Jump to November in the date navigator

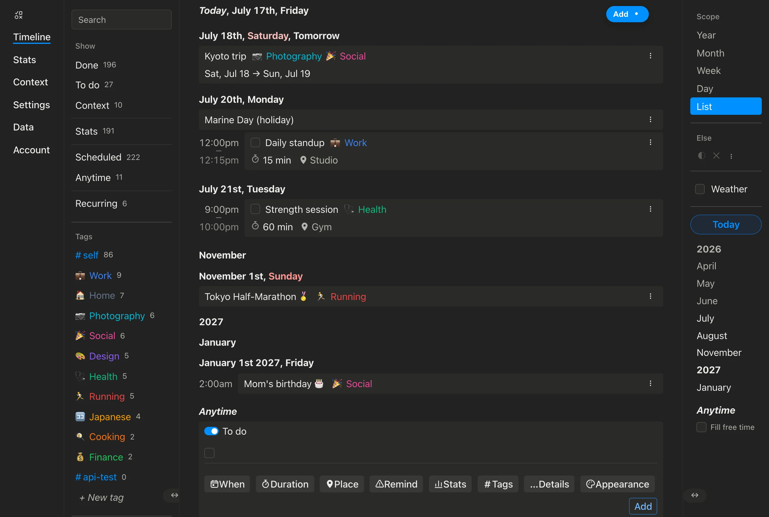click(719, 353)
